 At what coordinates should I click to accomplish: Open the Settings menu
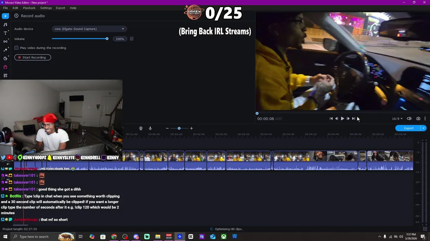[46, 8]
